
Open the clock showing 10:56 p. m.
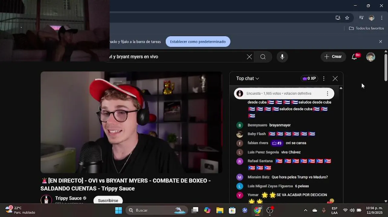click(374, 210)
